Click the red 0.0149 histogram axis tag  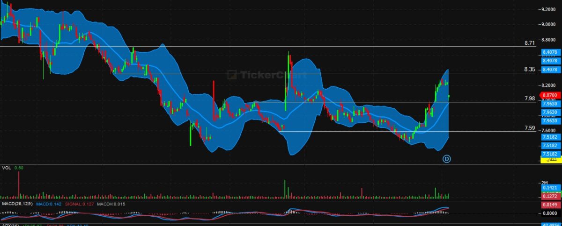[x=550, y=205]
